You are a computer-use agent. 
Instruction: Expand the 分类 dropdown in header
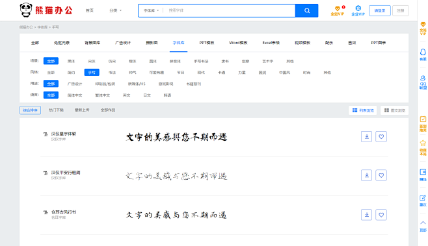tap(115, 10)
